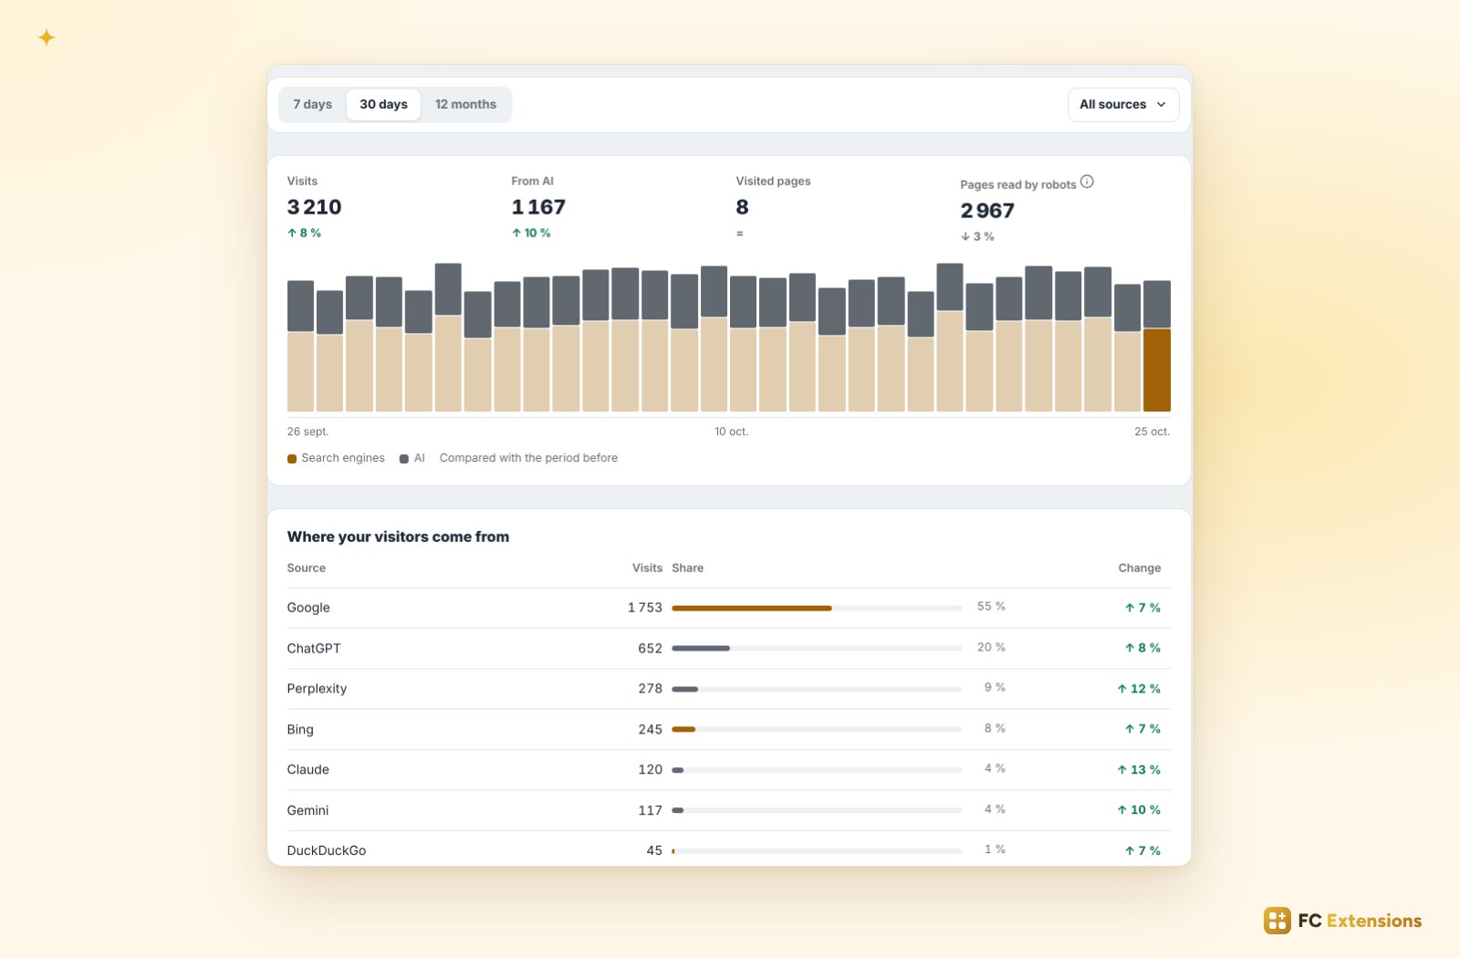Click the AI legend swatch
This screenshot has width=1460, height=958.
[x=404, y=459]
